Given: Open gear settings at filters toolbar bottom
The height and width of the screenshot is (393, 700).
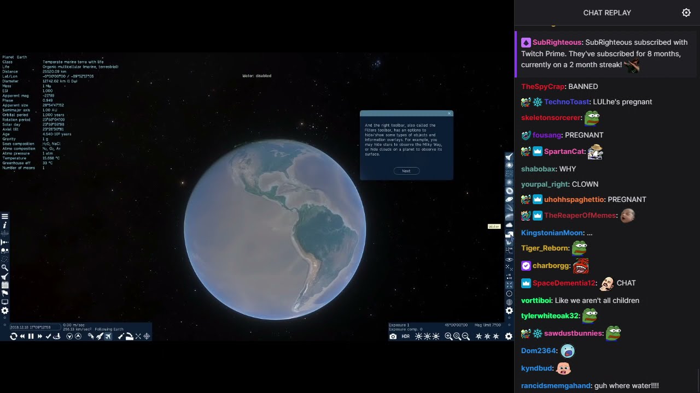Looking at the screenshot, I should click(x=509, y=311).
